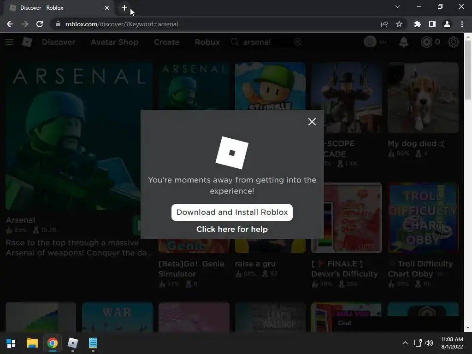Open Notepad from the taskbar
This screenshot has width=472, height=354.
[93, 343]
